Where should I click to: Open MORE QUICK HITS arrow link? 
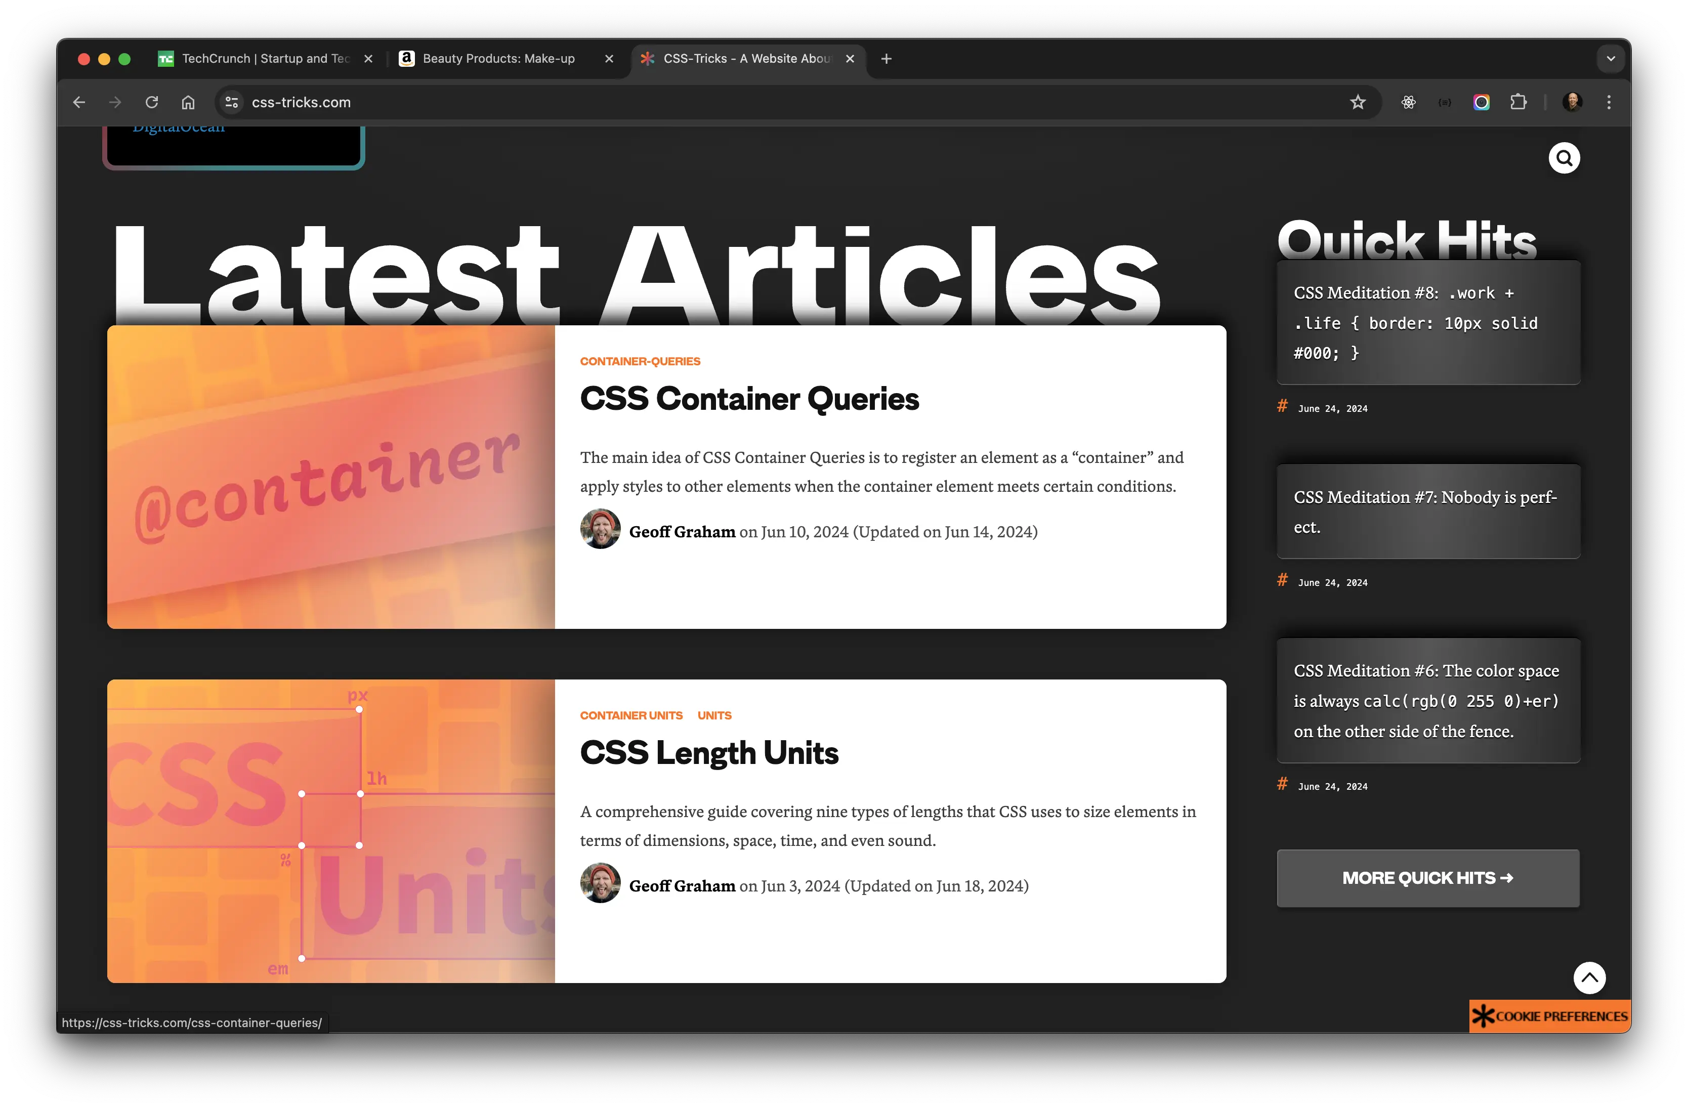1427,878
